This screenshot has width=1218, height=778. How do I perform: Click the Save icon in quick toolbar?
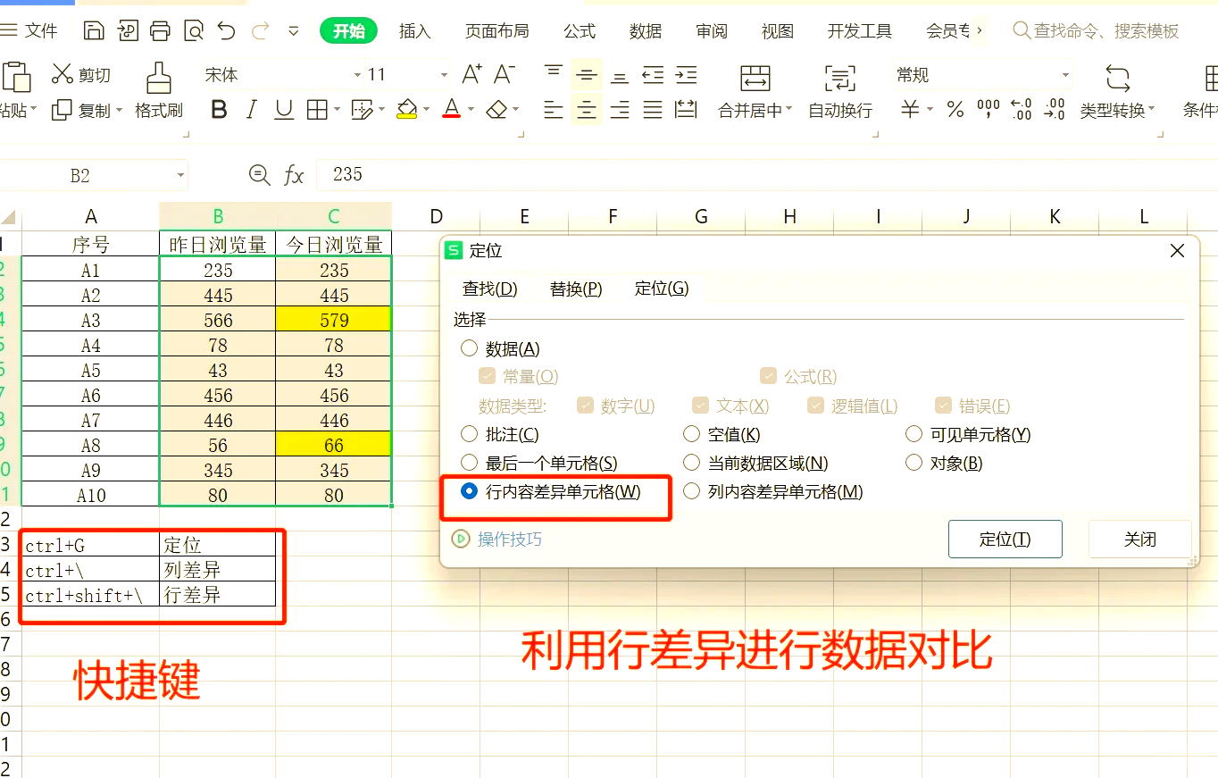pyautogui.click(x=94, y=31)
